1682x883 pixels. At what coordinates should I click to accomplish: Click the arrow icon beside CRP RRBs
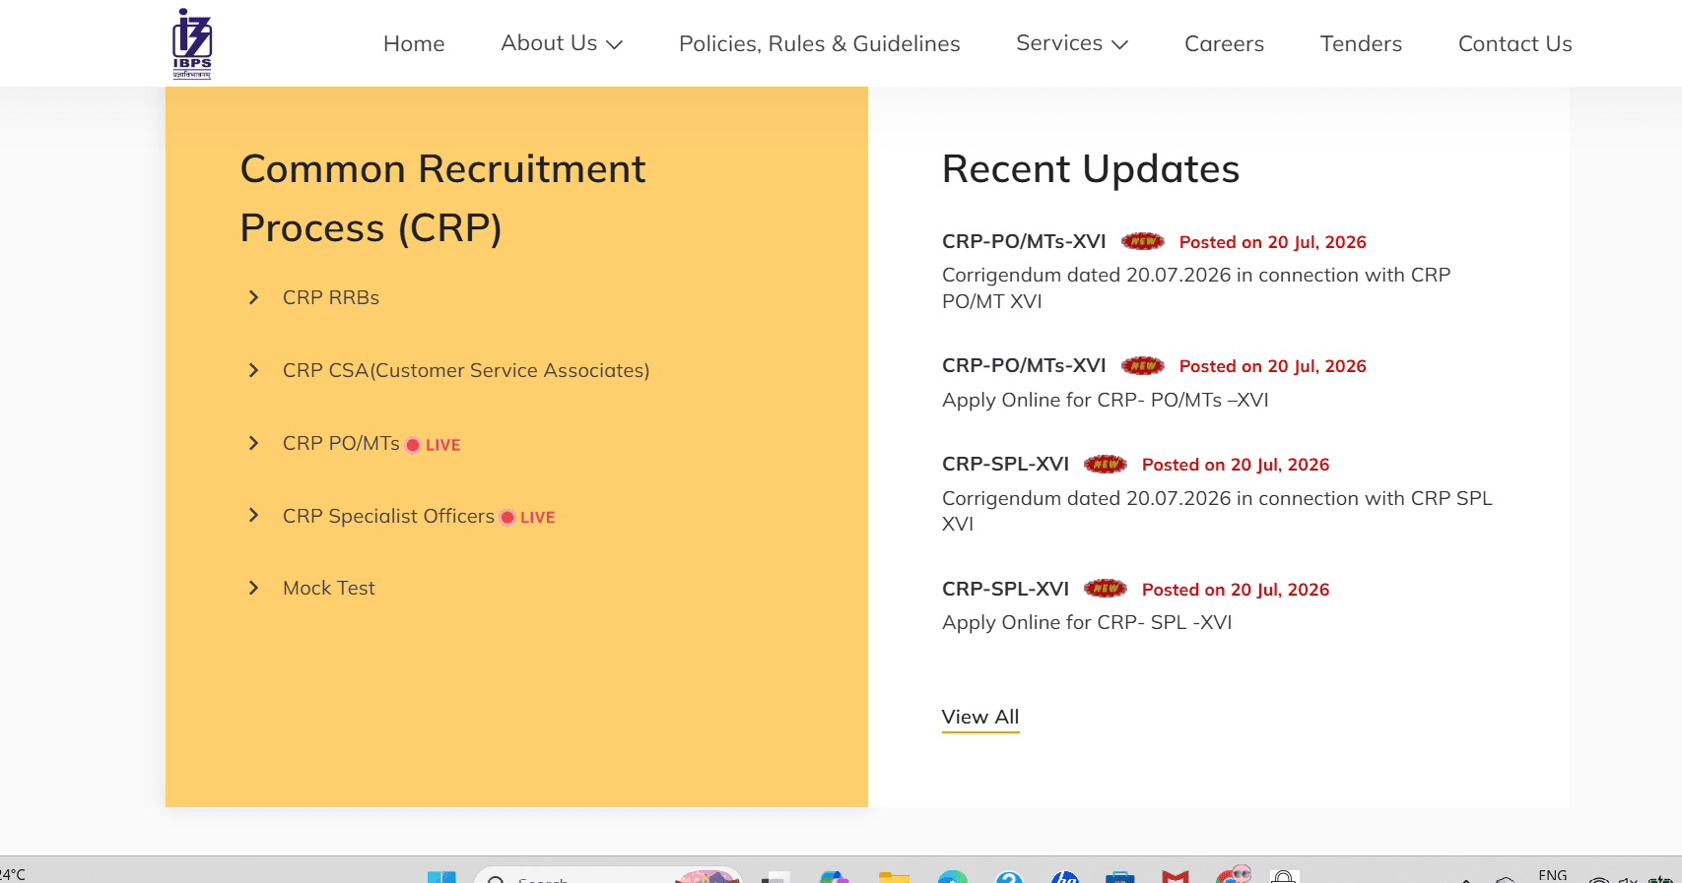click(x=253, y=297)
